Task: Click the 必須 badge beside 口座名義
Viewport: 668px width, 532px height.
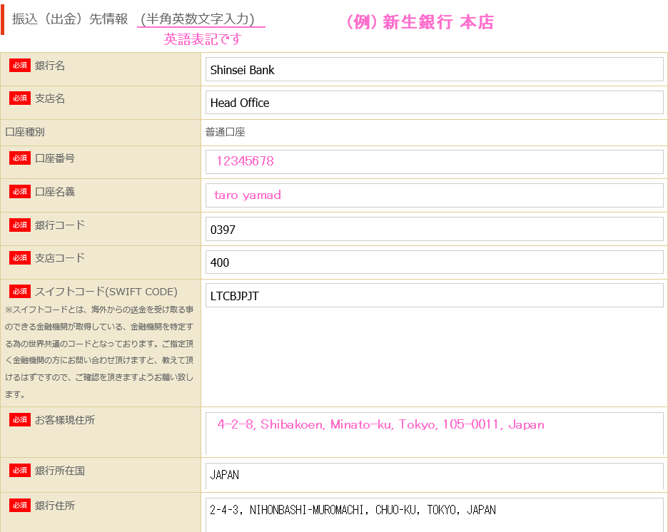Action: coord(19,192)
